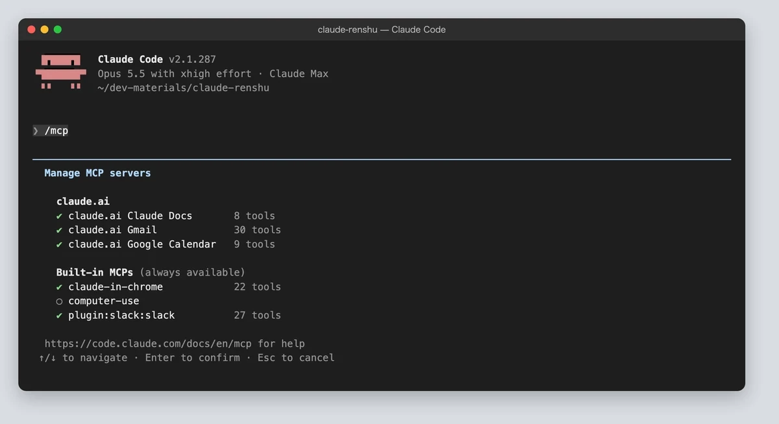The image size is (779, 424).
Task: Click the "↑/↓ to navigate" hint
Action: [83, 358]
